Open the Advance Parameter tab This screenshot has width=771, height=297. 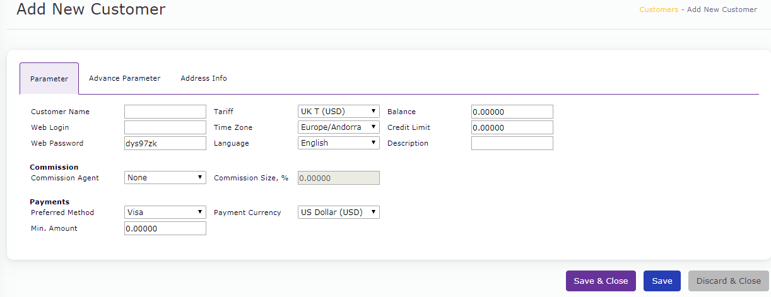coord(124,78)
